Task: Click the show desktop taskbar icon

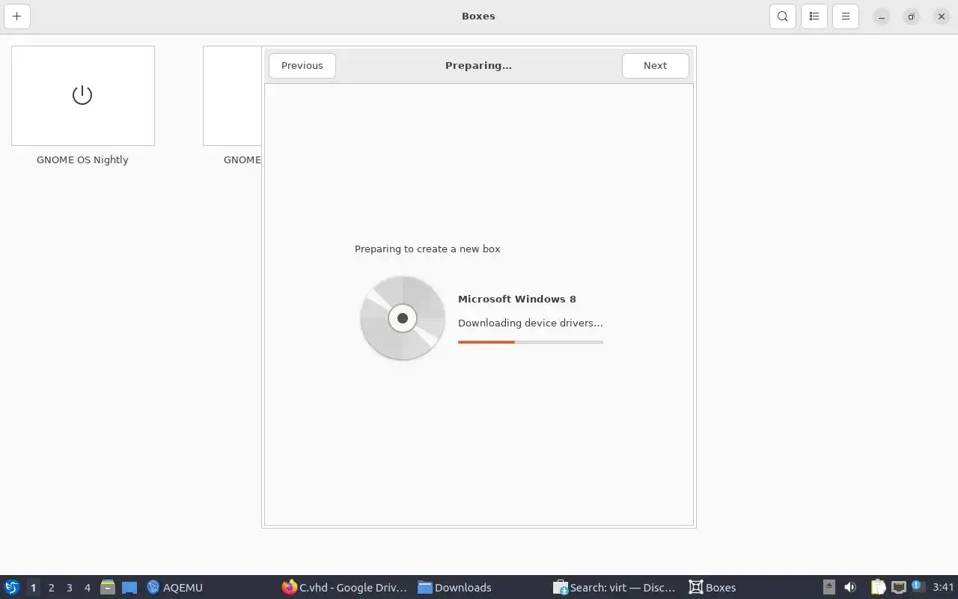Action: point(129,587)
